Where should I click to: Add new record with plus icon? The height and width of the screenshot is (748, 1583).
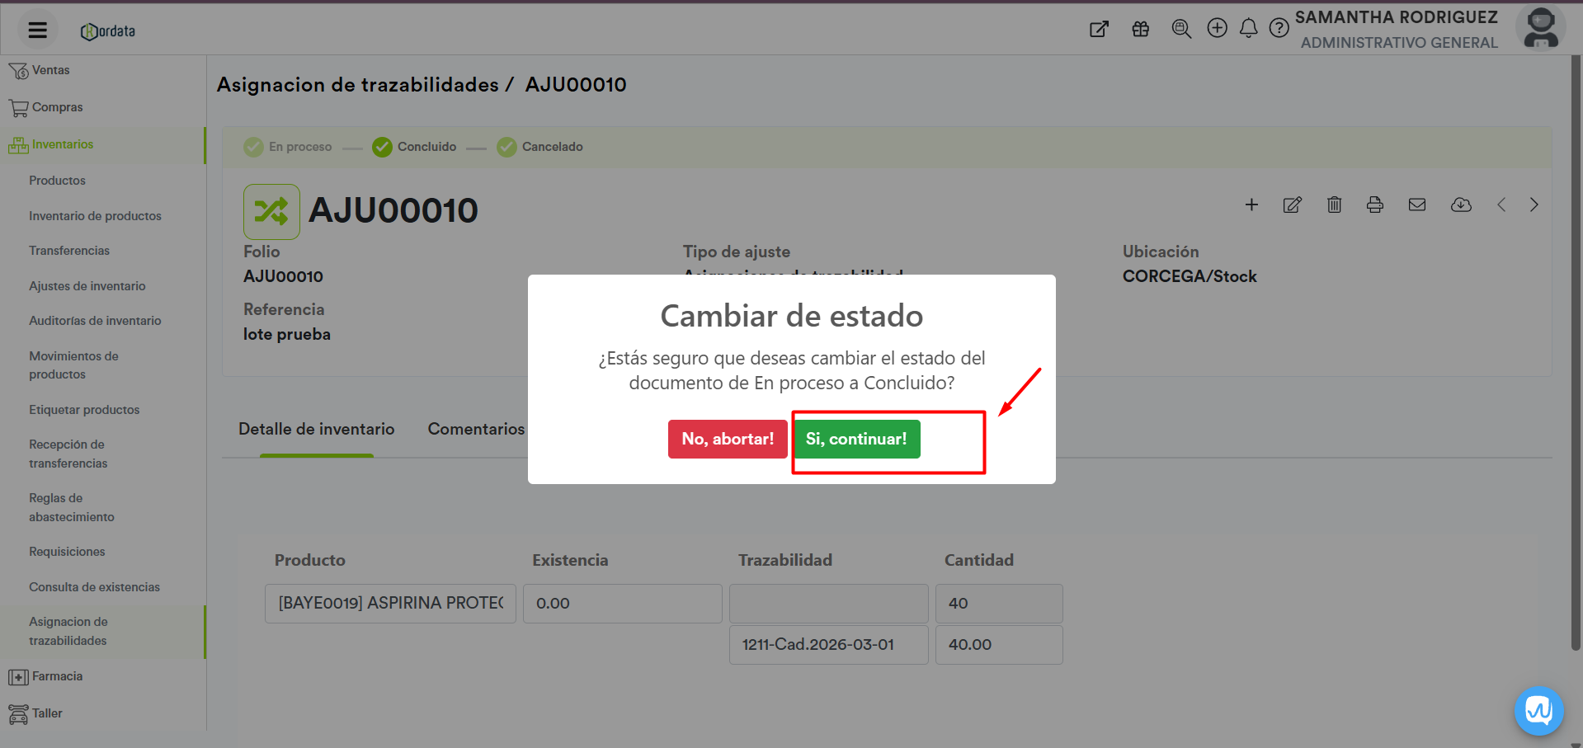[1251, 205]
